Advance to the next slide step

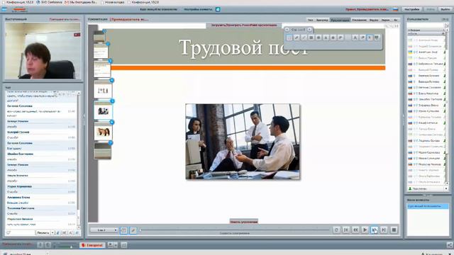pos(375,229)
